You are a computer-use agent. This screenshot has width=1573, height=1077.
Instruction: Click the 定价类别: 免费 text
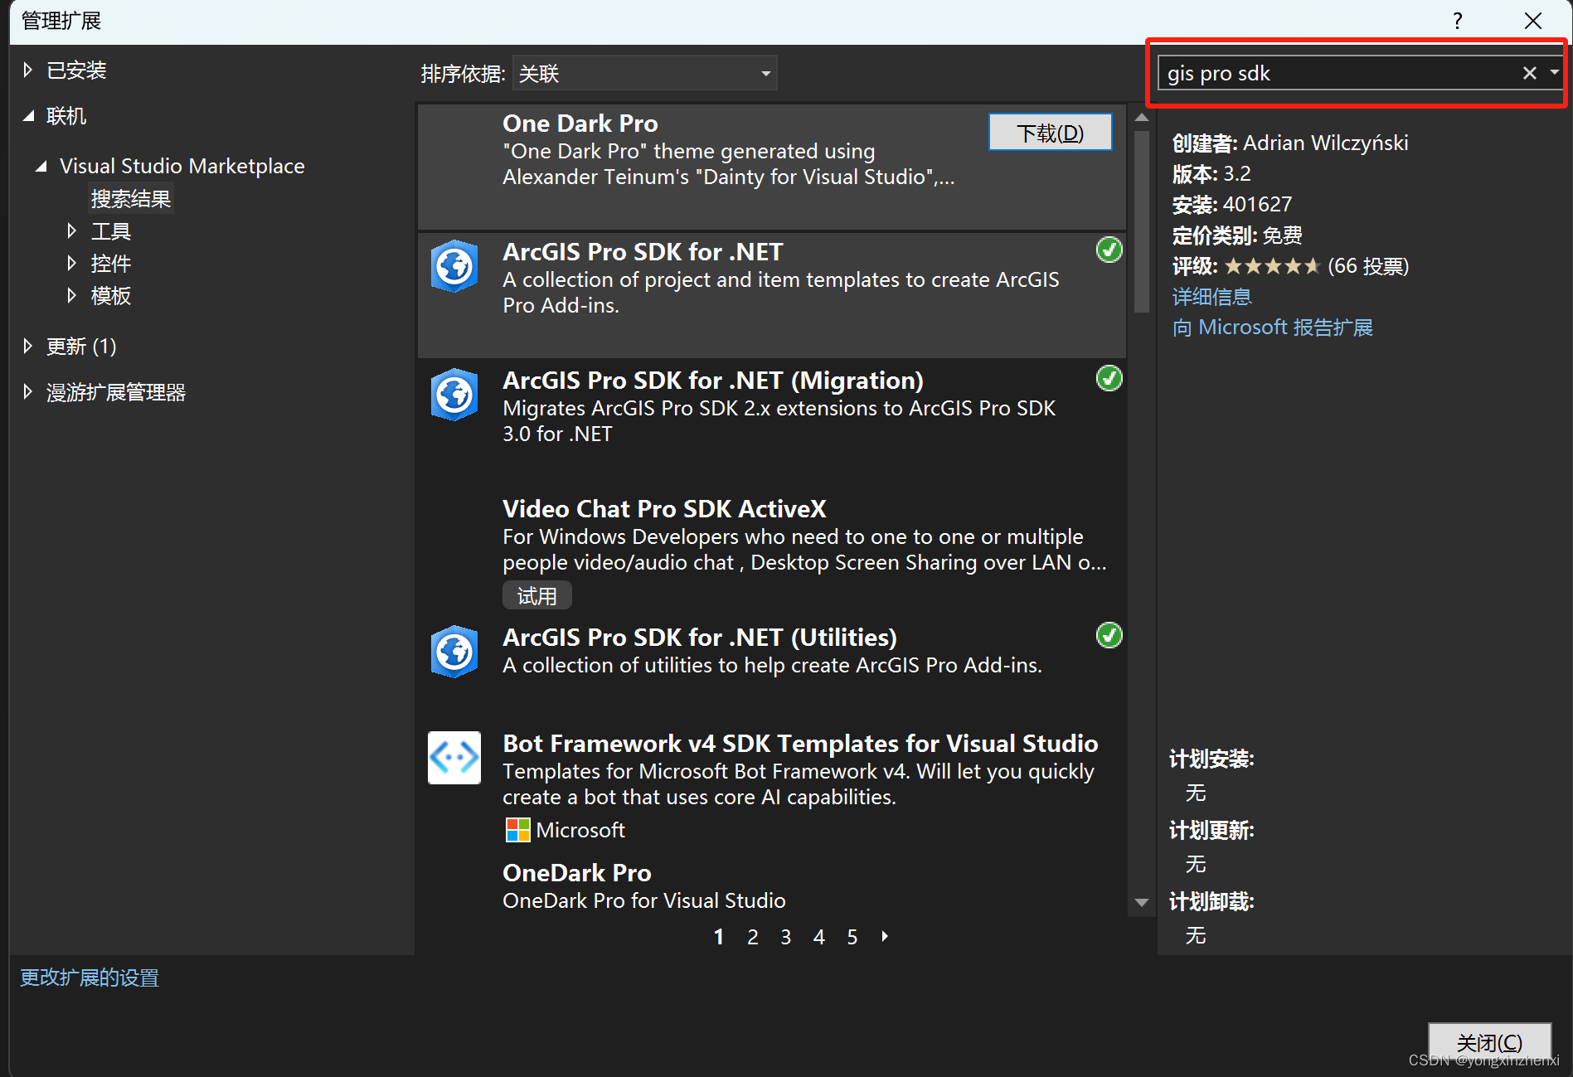(1236, 235)
